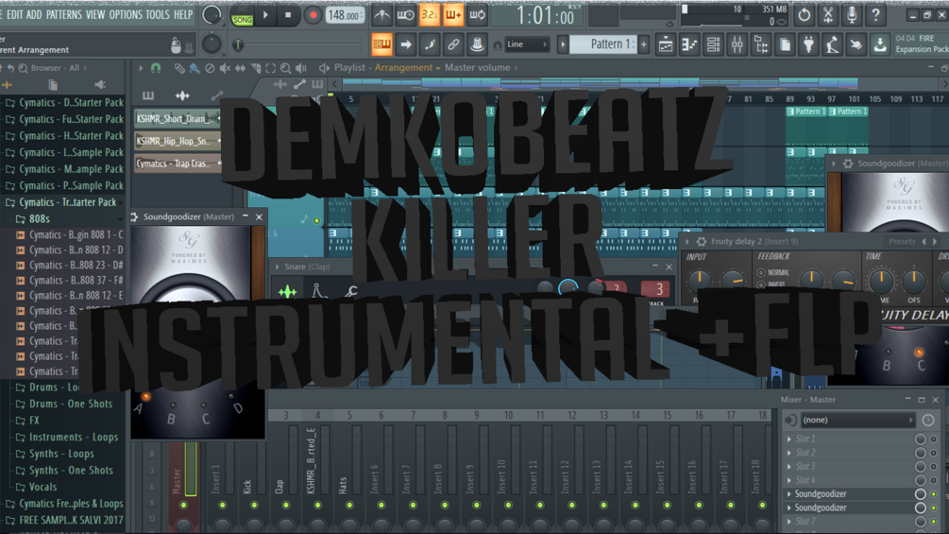This screenshot has width=949, height=534.
Task: Enable wait for input to start playing
Action: 405,15
